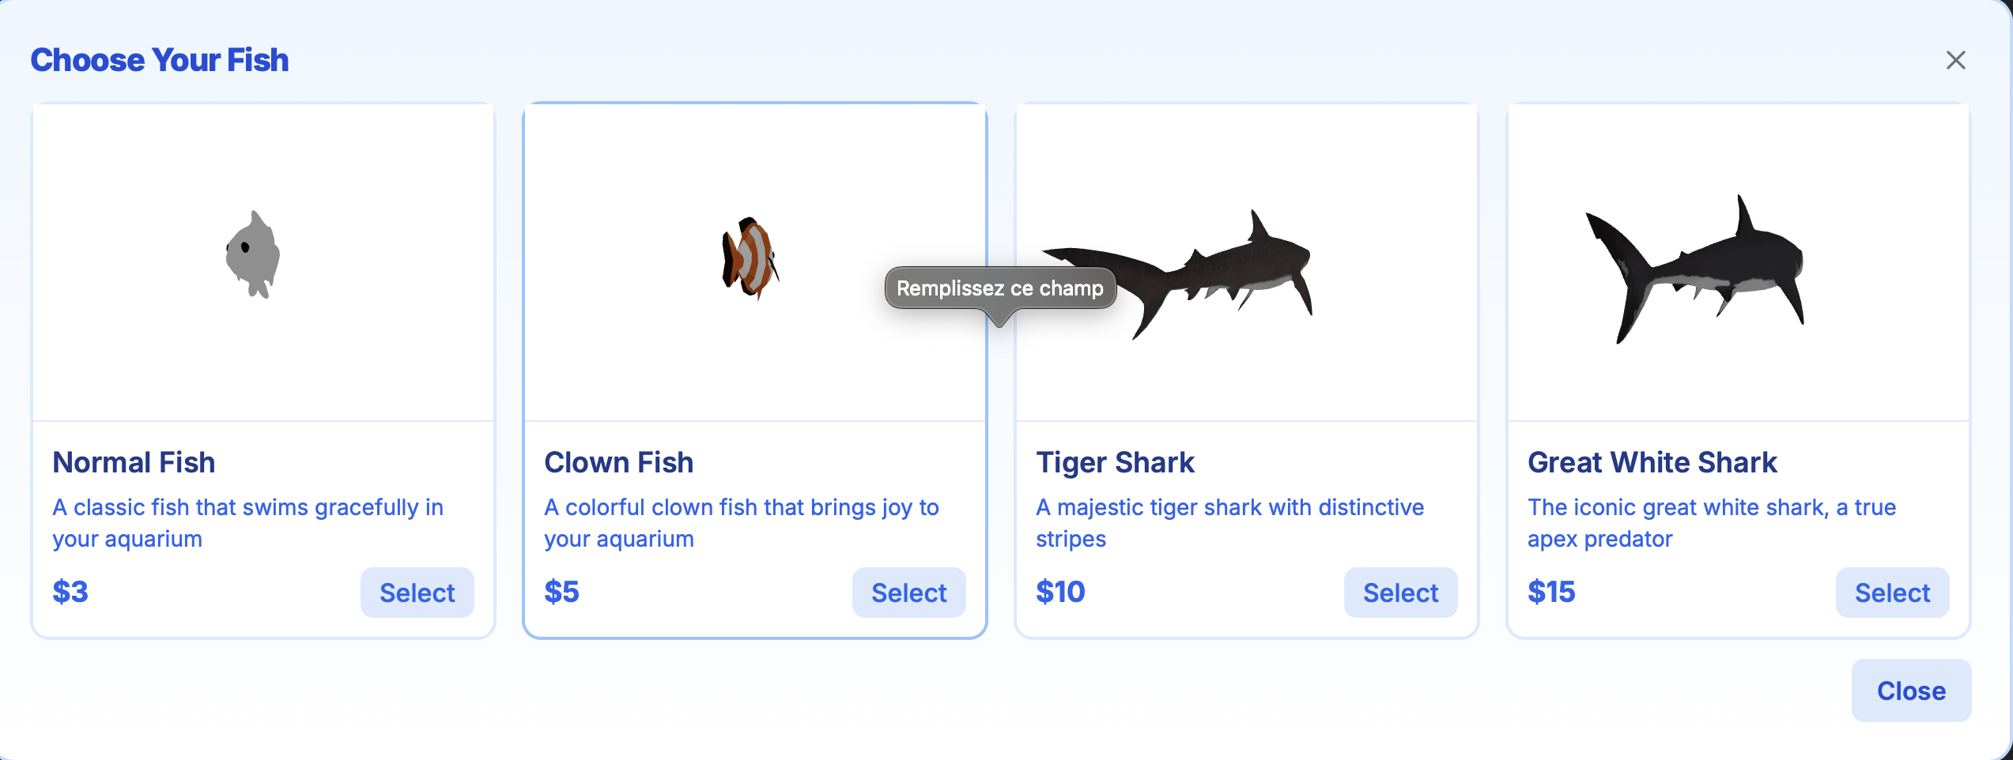Click the gray Normal Fish image
The height and width of the screenshot is (760, 2013).
[253, 254]
